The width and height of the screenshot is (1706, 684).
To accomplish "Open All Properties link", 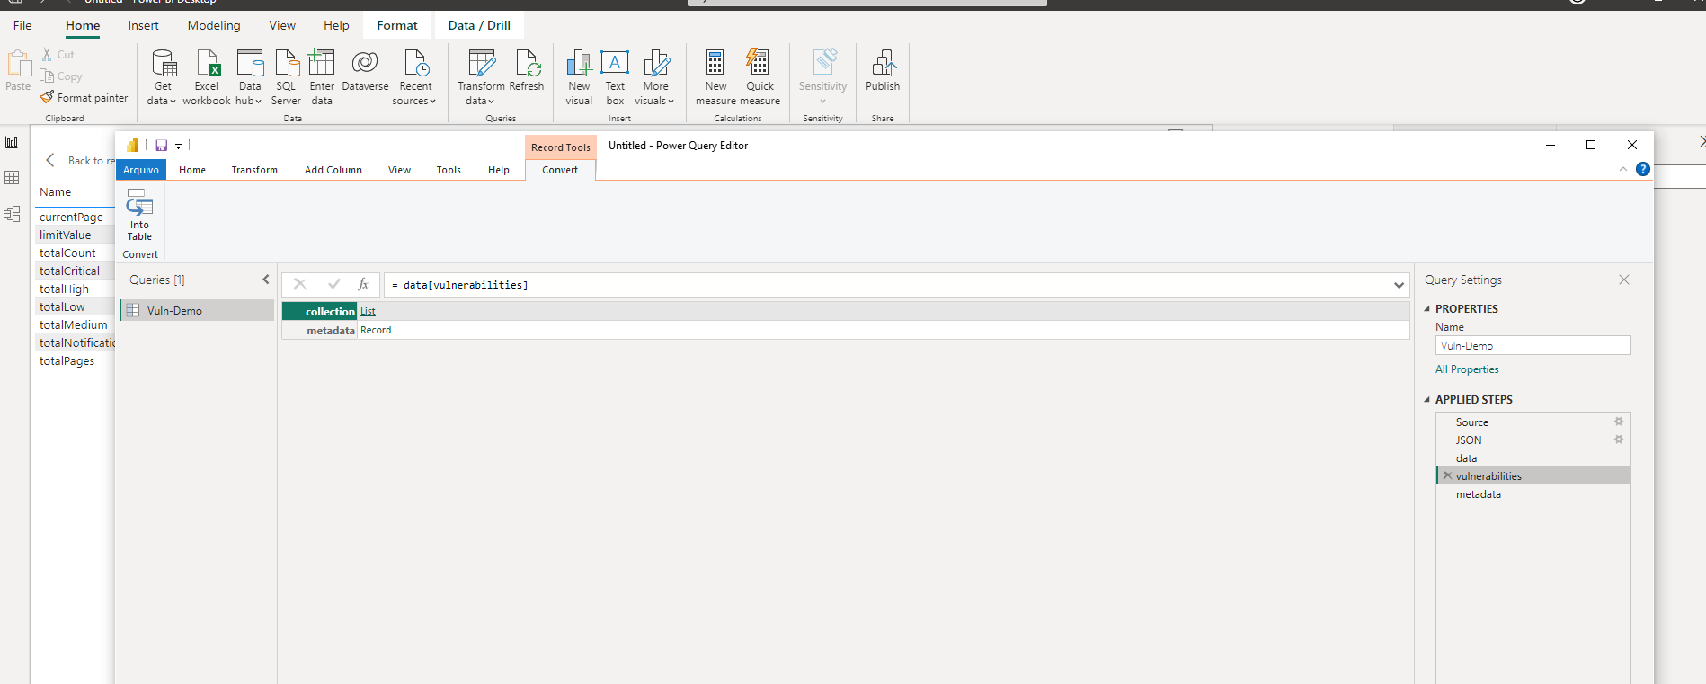I will (1467, 369).
